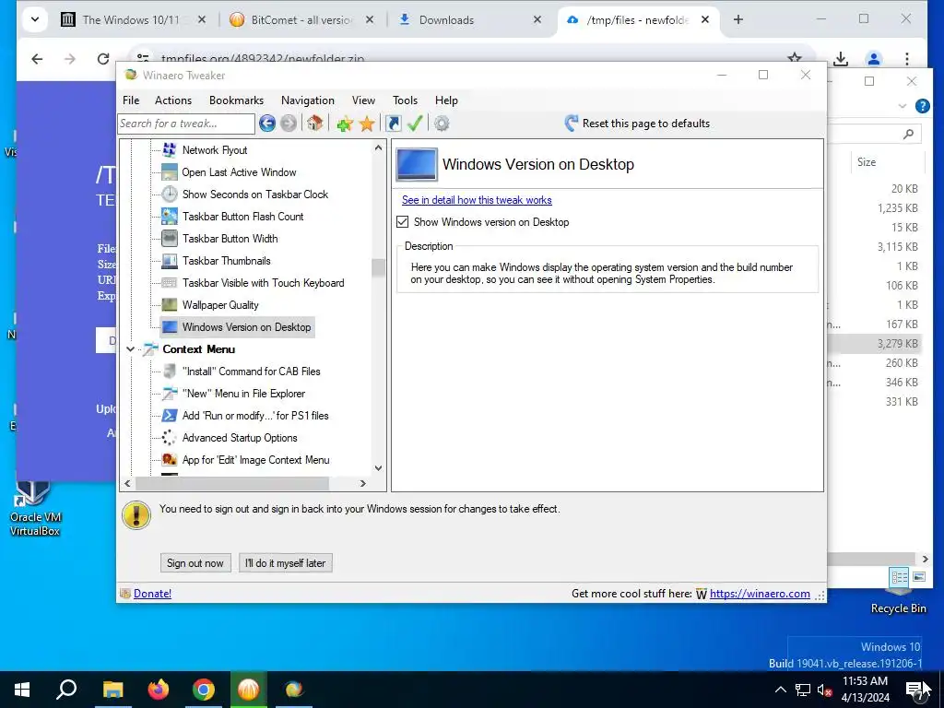Open taskbar search
Image resolution: width=944 pixels, height=708 pixels.
[66, 690]
